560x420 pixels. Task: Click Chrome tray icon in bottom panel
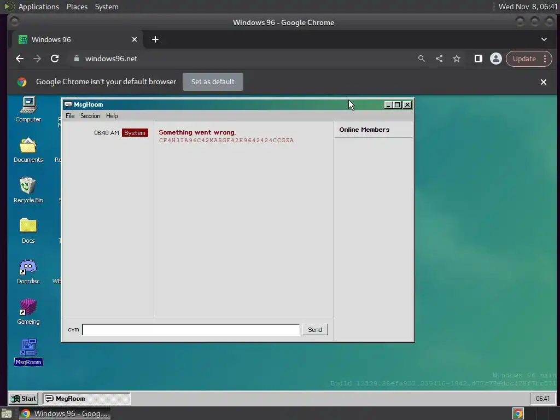[x=518, y=413]
